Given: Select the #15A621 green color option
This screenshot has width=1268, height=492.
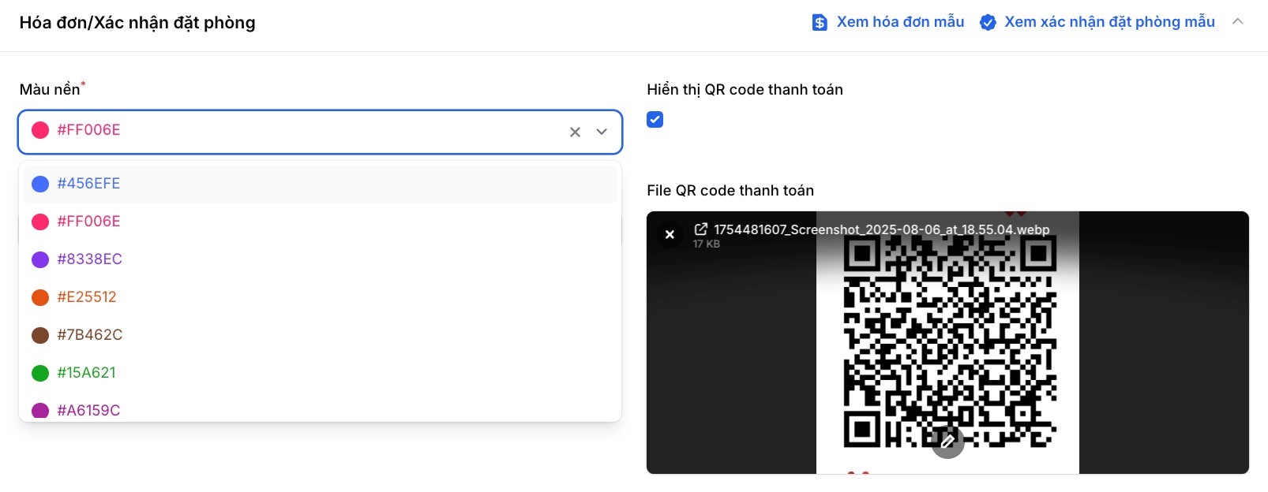Looking at the screenshot, I should [321, 373].
